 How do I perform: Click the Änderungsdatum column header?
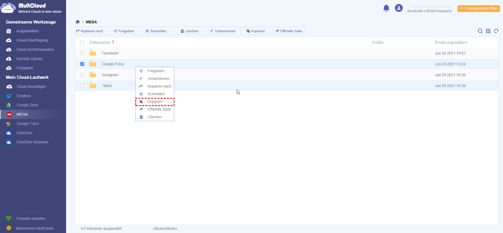tap(451, 42)
